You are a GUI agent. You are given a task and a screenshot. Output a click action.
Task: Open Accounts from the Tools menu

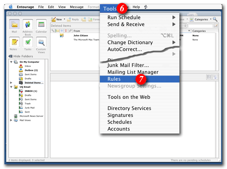pyautogui.click(x=118, y=129)
